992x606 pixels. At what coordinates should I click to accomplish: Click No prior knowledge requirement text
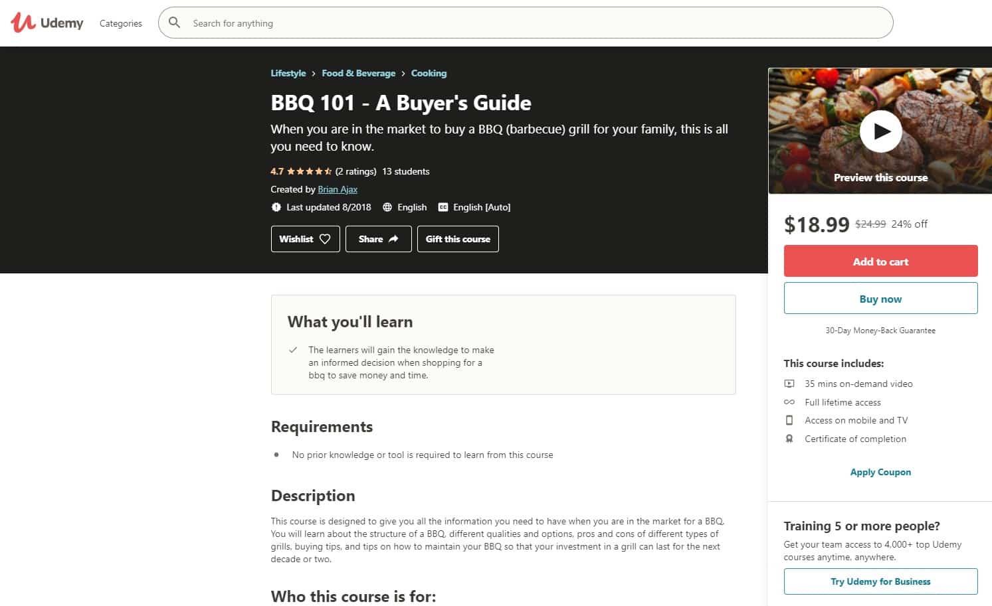(x=423, y=455)
